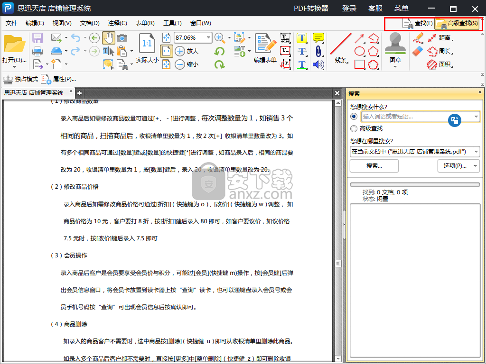Expand search phrase history dropdown

coord(476,117)
